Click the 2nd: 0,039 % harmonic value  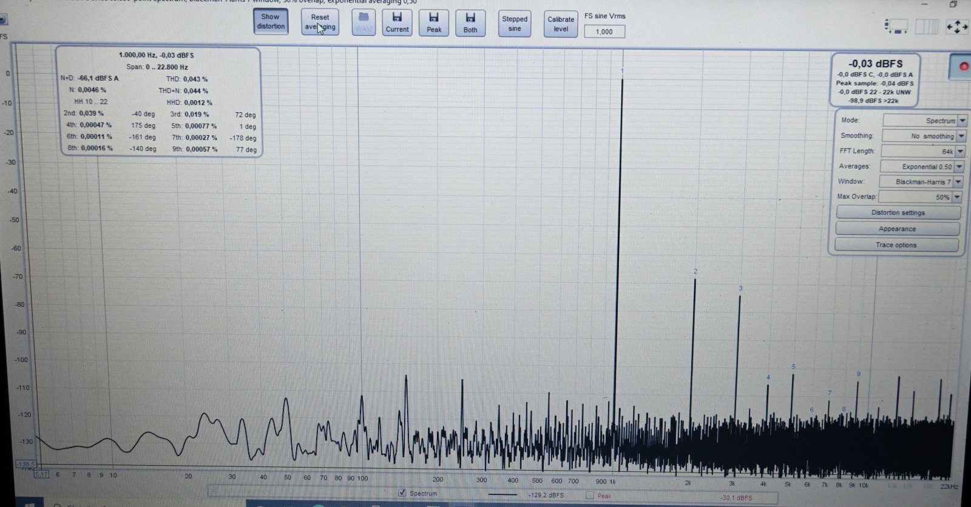[84, 113]
